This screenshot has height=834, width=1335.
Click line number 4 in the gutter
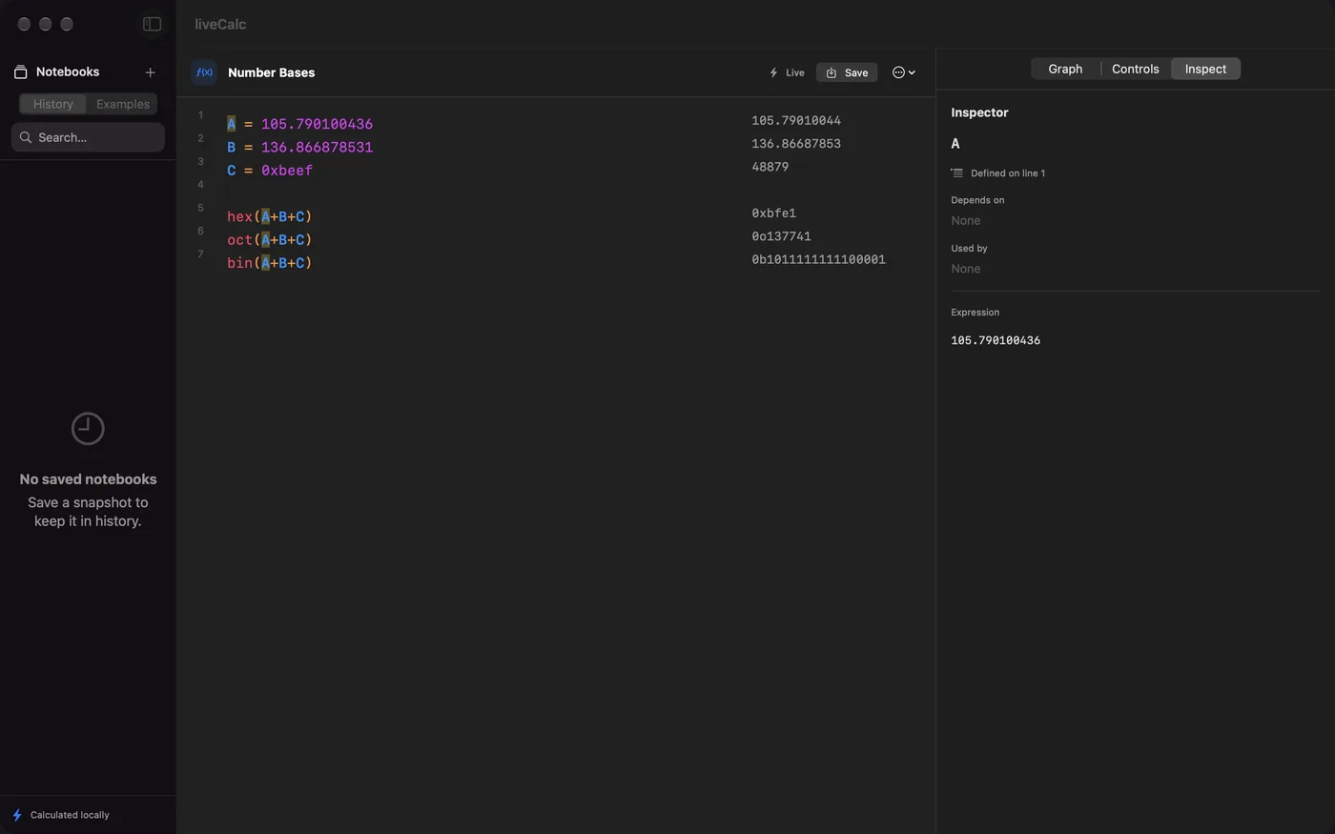(200, 185)
